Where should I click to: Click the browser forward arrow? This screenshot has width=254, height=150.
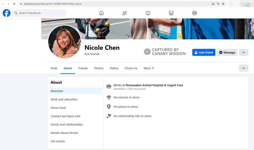pos(9,4)
